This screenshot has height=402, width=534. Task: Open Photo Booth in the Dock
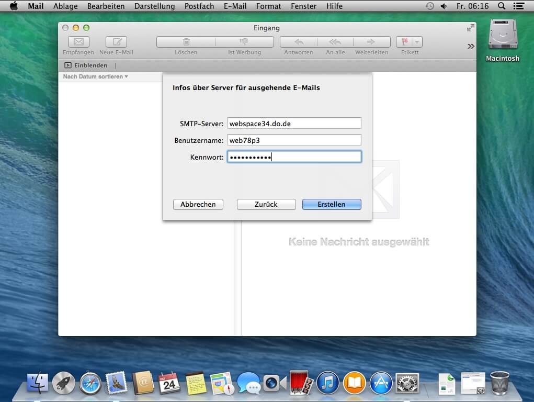301,383
